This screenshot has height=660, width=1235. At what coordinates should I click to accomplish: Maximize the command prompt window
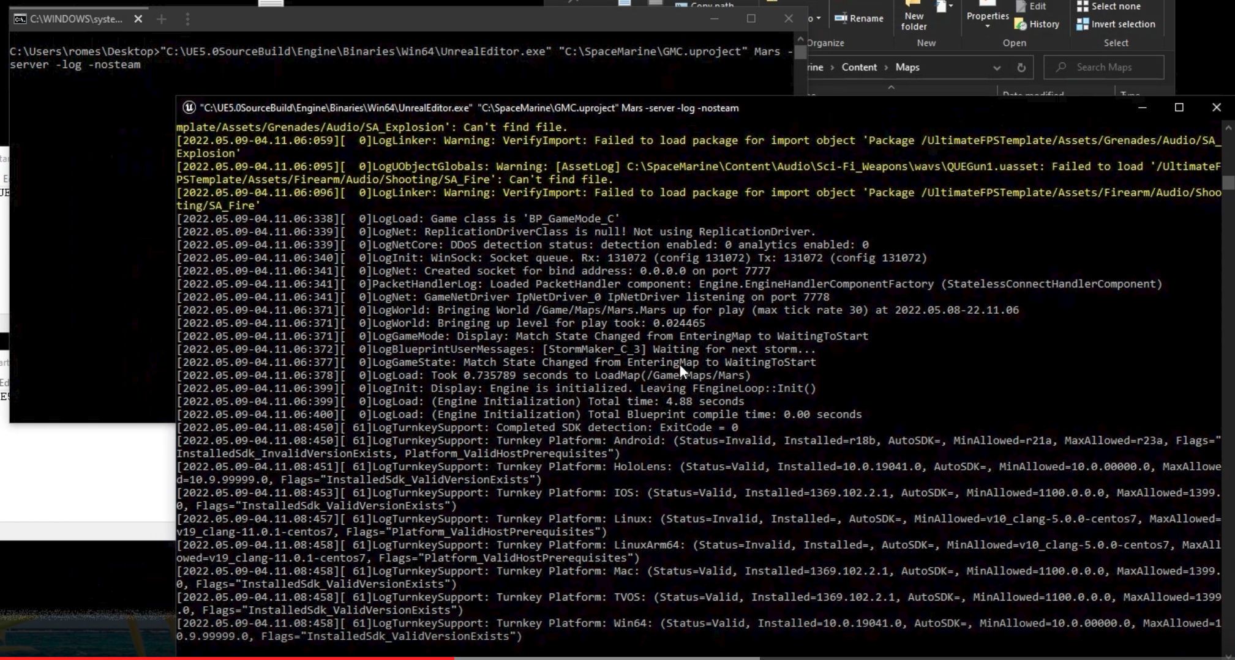click(751, 19)
